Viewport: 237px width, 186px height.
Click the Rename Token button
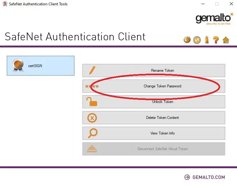point(154,71)
